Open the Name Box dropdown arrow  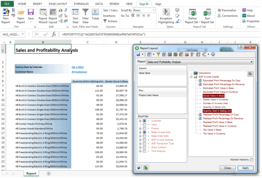pos(23,34)
